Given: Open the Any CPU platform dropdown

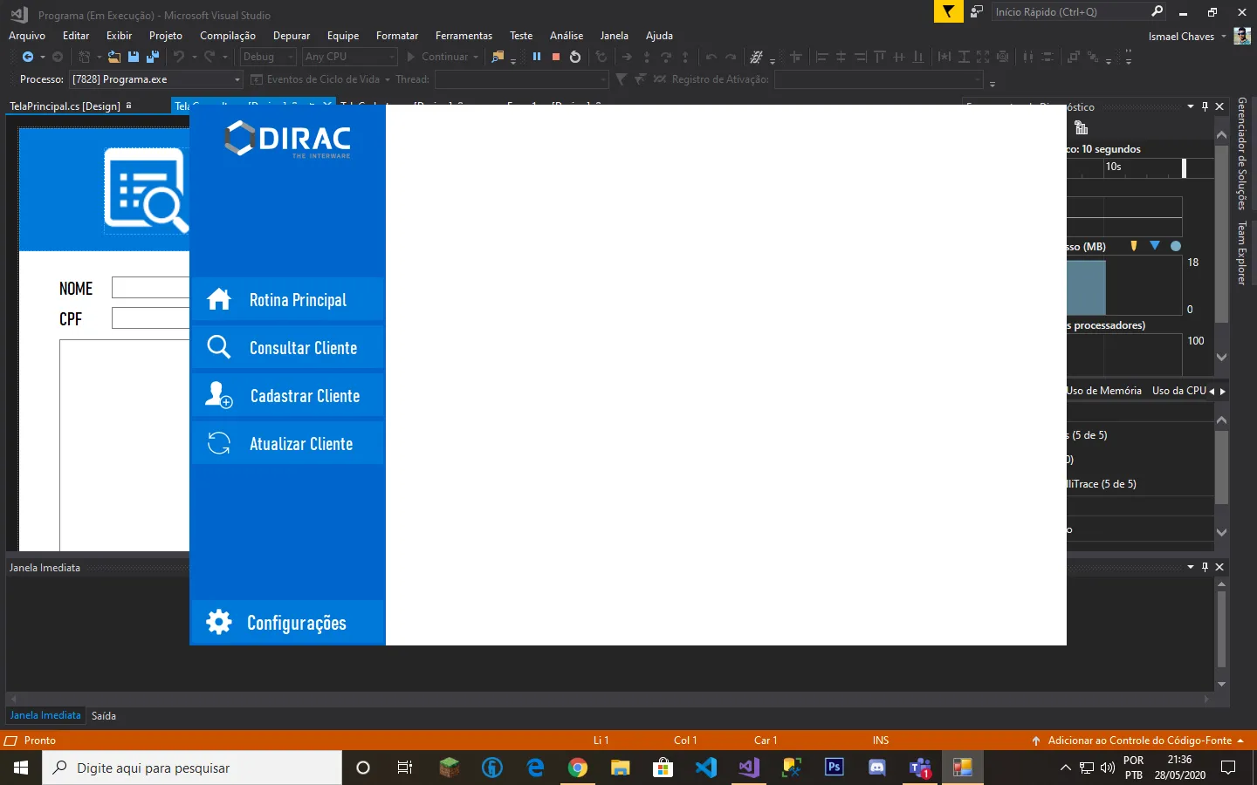Looking at the screenshot, I should tap(349, 57).
